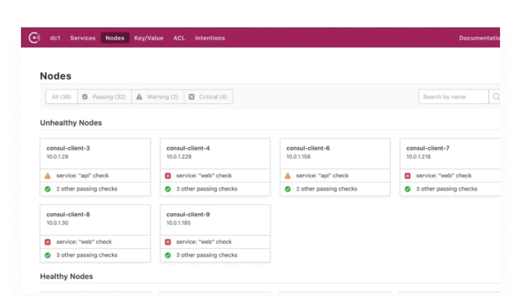Click '2 other passing checks' on consul-client-3
Screen dimensions: 521x296
tap(87, 189)
